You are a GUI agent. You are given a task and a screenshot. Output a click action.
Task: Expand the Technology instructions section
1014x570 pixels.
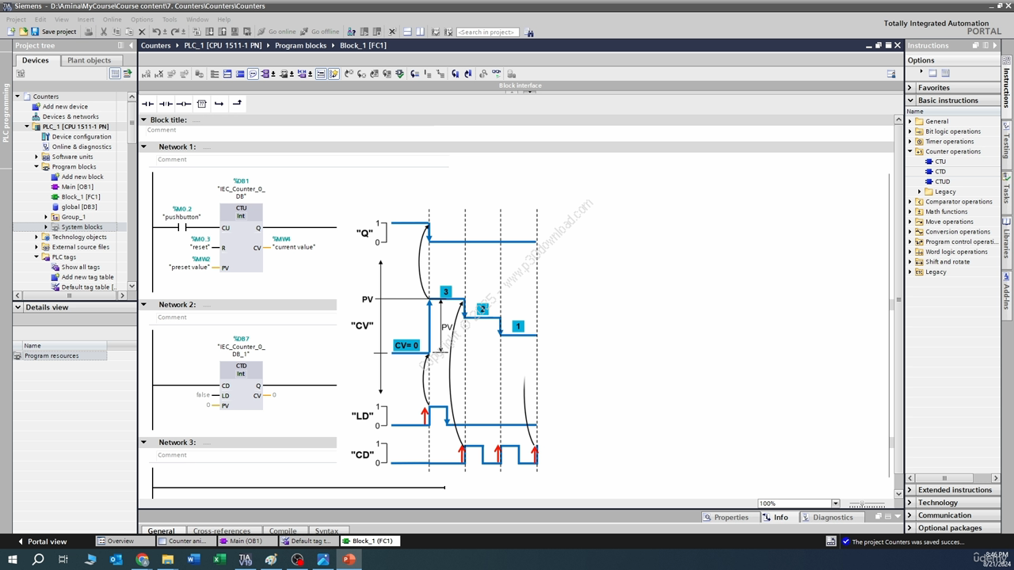coord(911,503)
